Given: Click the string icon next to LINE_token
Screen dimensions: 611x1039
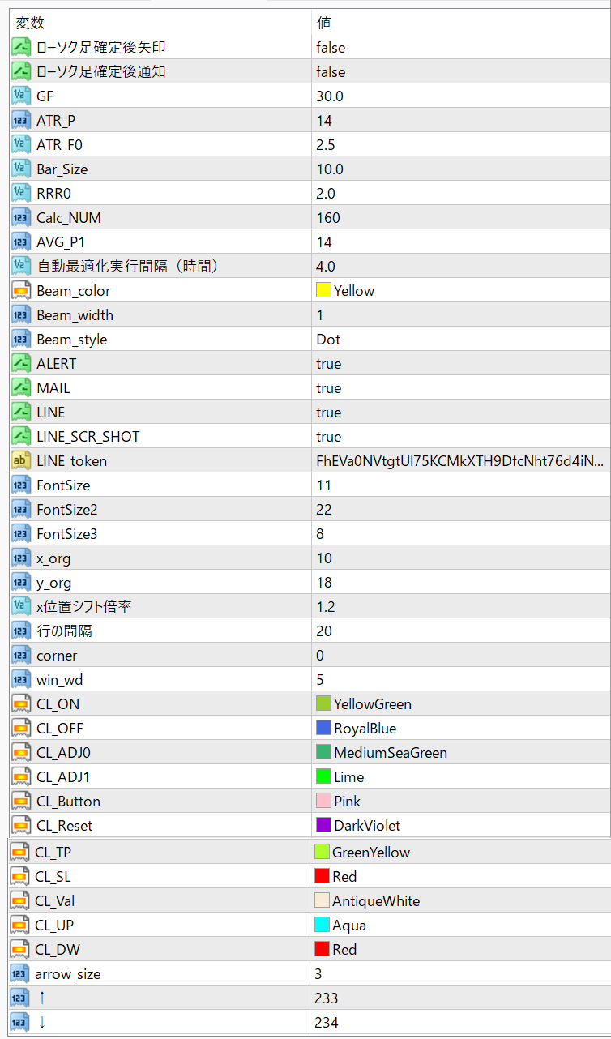Looking at the screenshot, I should (x=22, y=461).
